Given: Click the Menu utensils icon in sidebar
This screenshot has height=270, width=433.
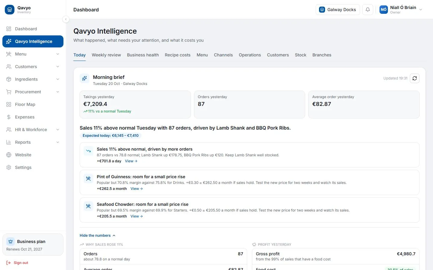Looking at the screenshot, I should 9,54.
